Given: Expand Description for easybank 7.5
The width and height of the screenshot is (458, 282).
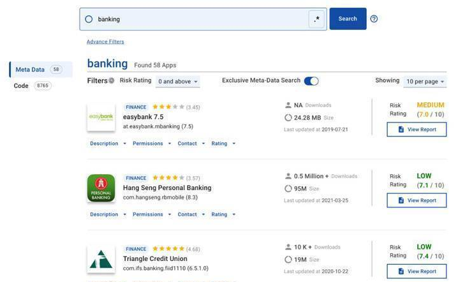Looking at the screenshot, I should point(108,144).
